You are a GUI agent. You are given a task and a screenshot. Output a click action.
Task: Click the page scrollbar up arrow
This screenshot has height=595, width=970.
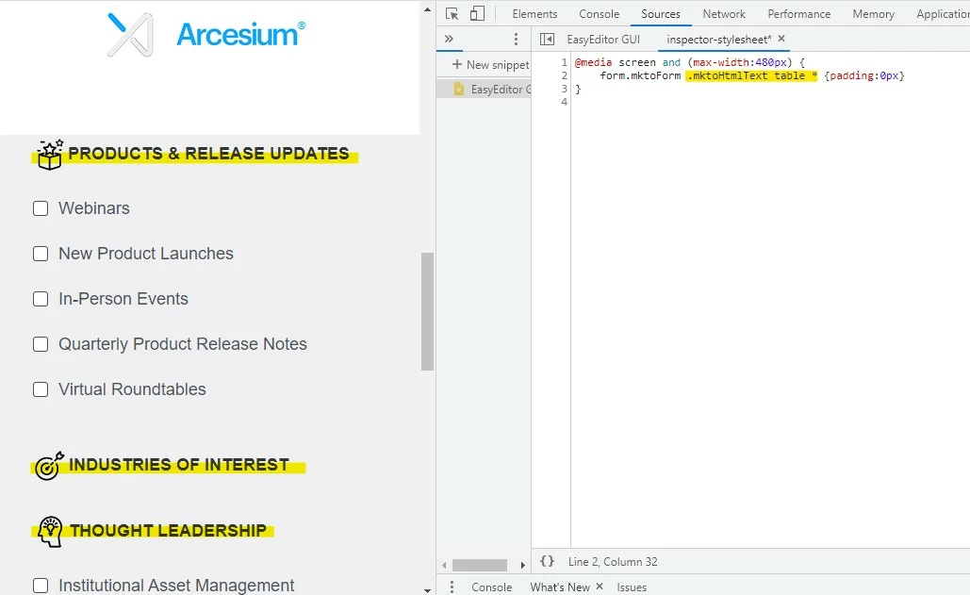click(x=427, y=9)
